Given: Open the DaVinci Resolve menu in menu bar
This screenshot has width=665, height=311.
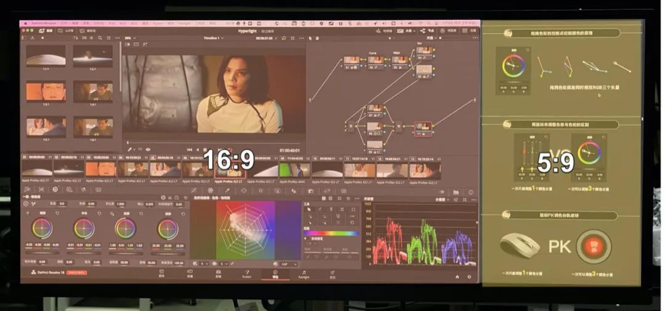Looking at the screenshot, I should [44, 24].
